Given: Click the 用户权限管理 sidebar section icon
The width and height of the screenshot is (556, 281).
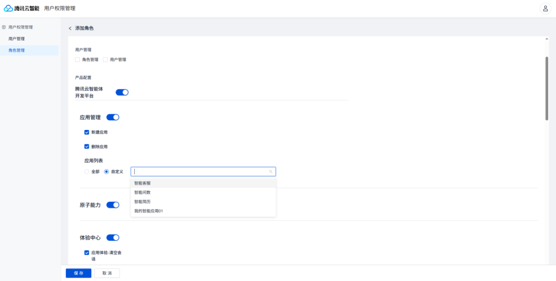Looking at the screenshot, I should click(4, 27).
